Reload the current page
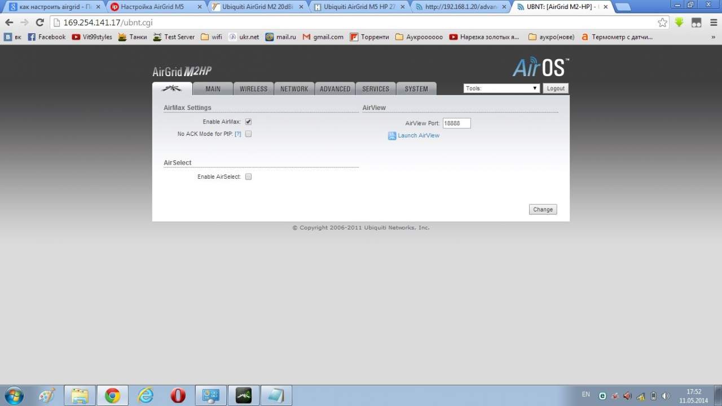This screenshot has width=722, height=406. 39,23
